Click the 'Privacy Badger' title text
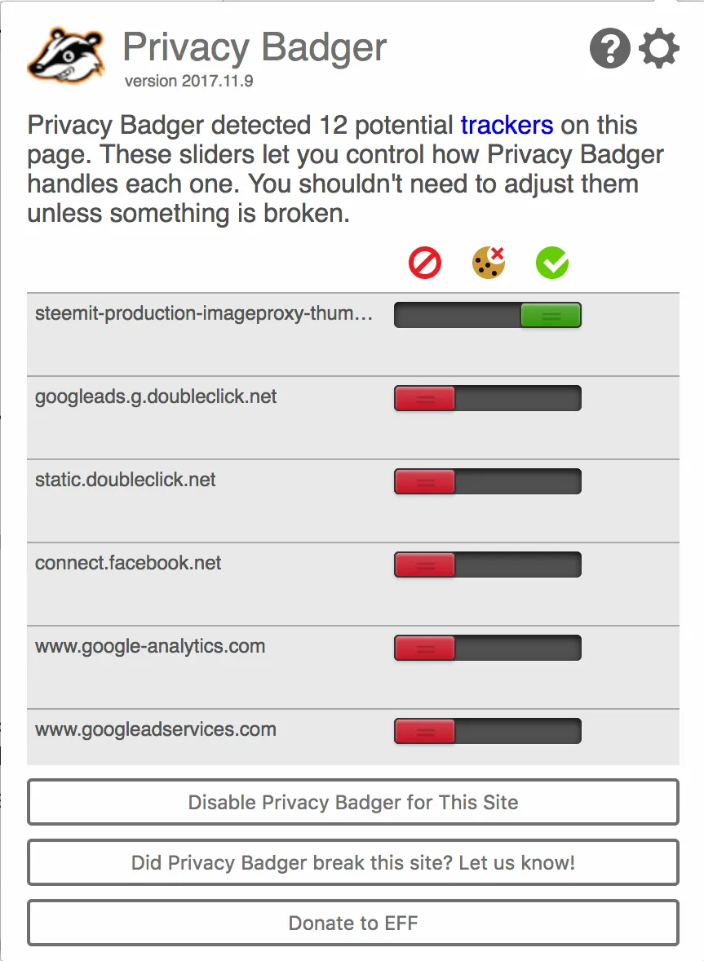The image size is (704, 961). (255, 48)
